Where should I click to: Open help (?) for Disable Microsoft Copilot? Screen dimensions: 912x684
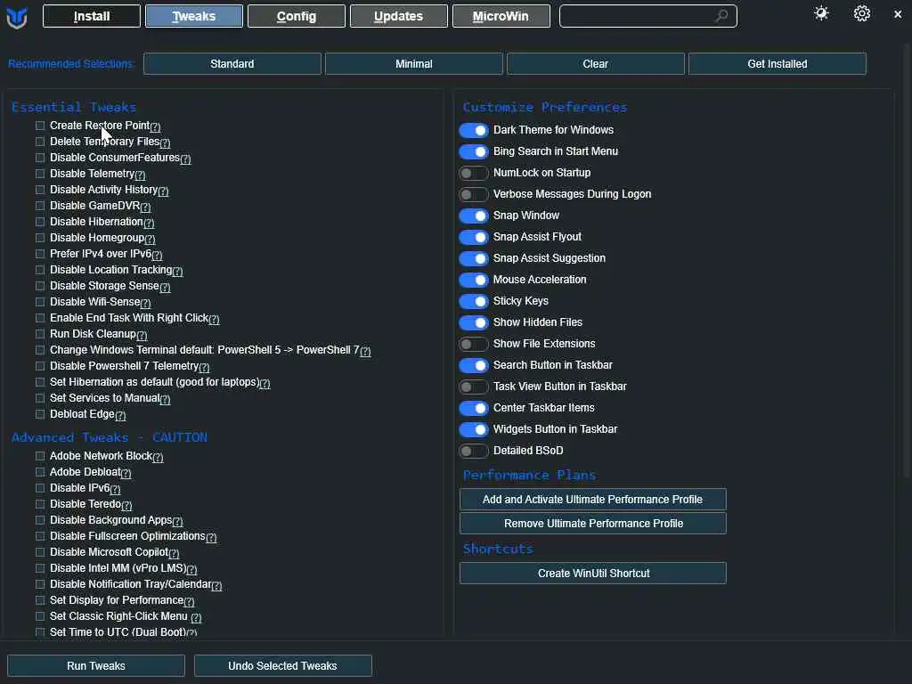[x=174, y=553]
